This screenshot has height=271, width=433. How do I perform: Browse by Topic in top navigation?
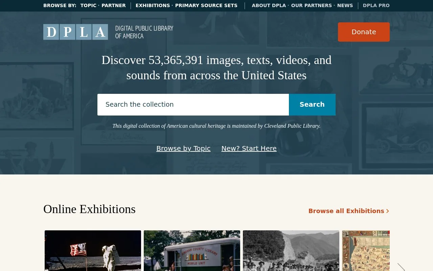88,5
